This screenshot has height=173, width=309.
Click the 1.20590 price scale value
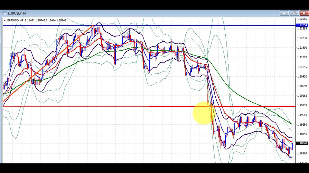click(x=302, y=86)
